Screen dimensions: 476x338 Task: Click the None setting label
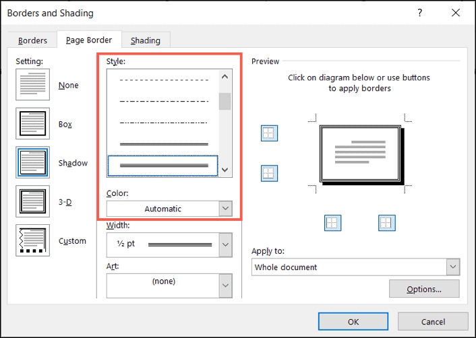tap(68, 86)
